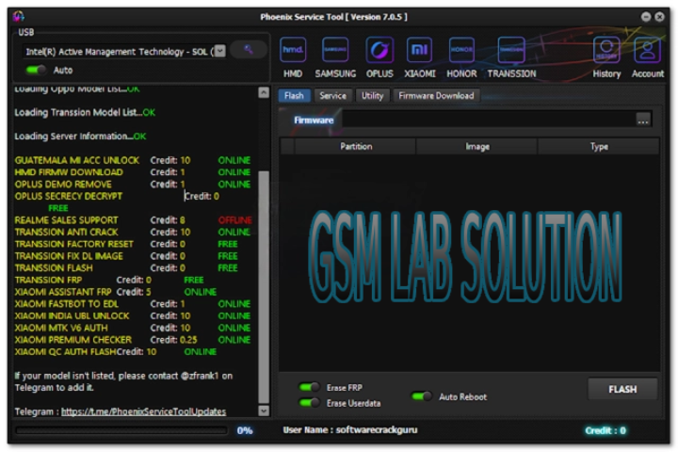The width and height of the screenshot is (678, 452).
Task: Expand the USB port dropdown
Action: (219, 52)
